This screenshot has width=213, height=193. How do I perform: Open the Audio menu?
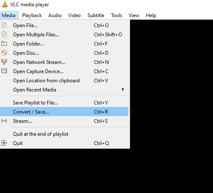[x=55, y=15]
